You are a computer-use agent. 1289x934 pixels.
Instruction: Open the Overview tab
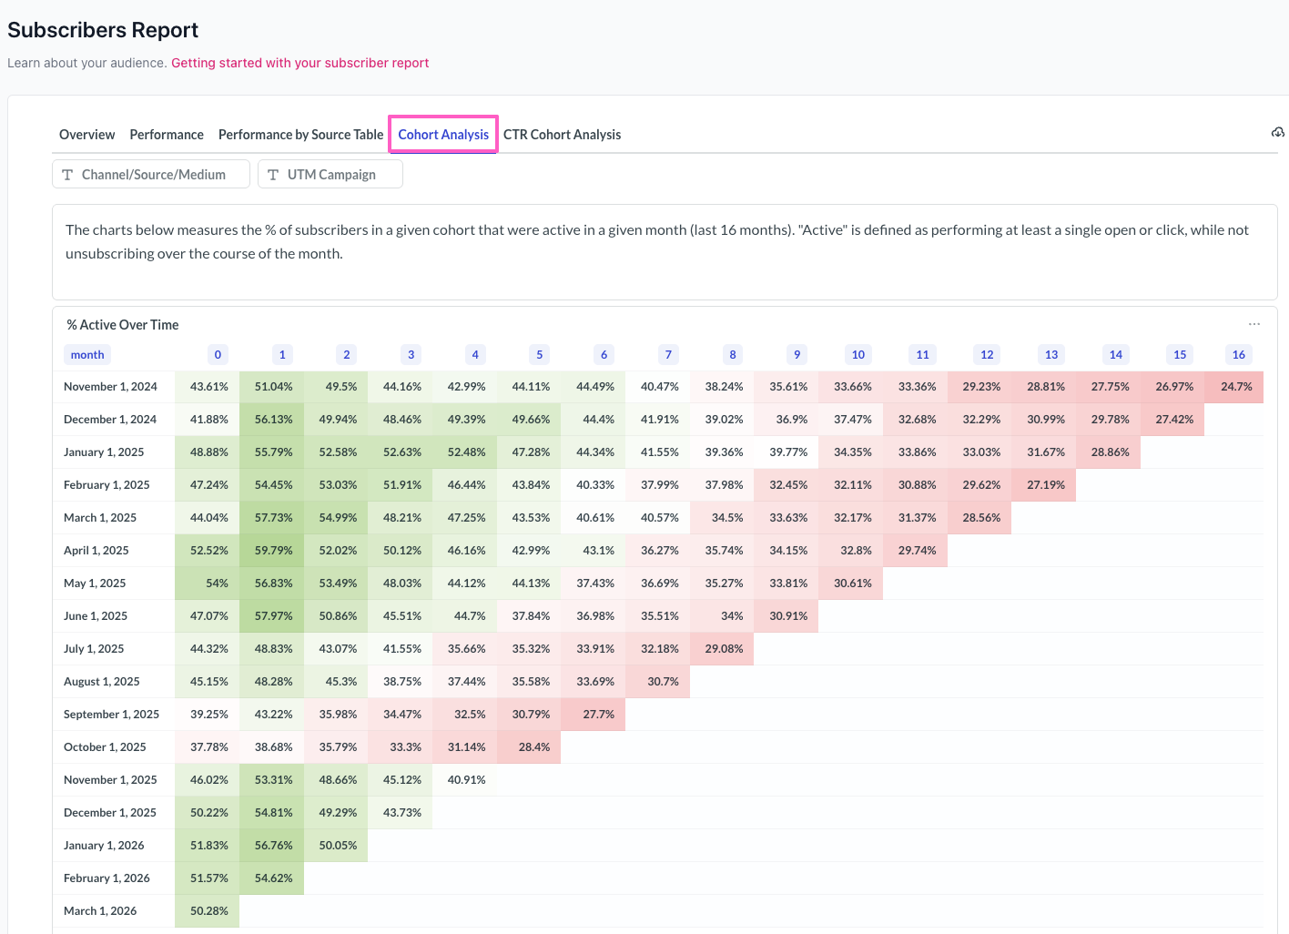click(x=86, y=135)
